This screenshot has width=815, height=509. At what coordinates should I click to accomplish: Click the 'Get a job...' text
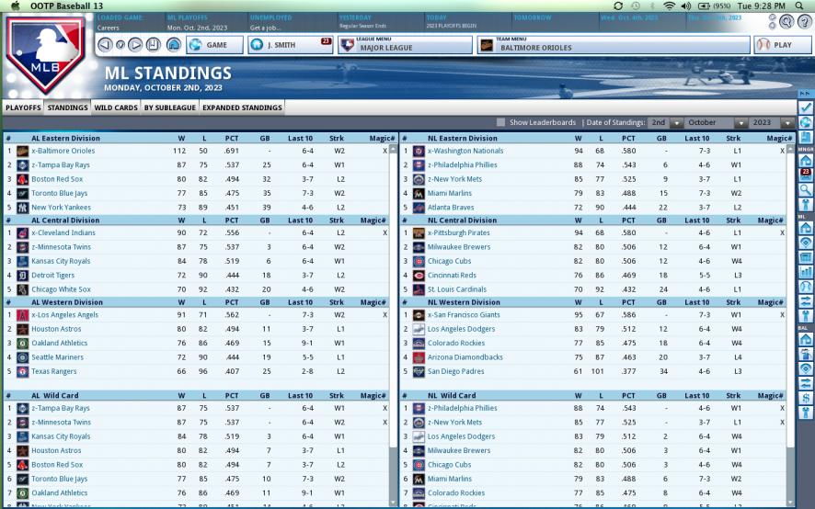[x=266, y=28]
